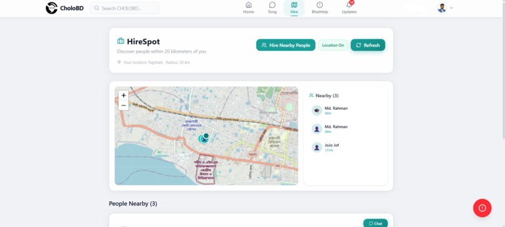Click the user marker on the map
This screenshot has width=505, height=227.
(x=204, y=139)
